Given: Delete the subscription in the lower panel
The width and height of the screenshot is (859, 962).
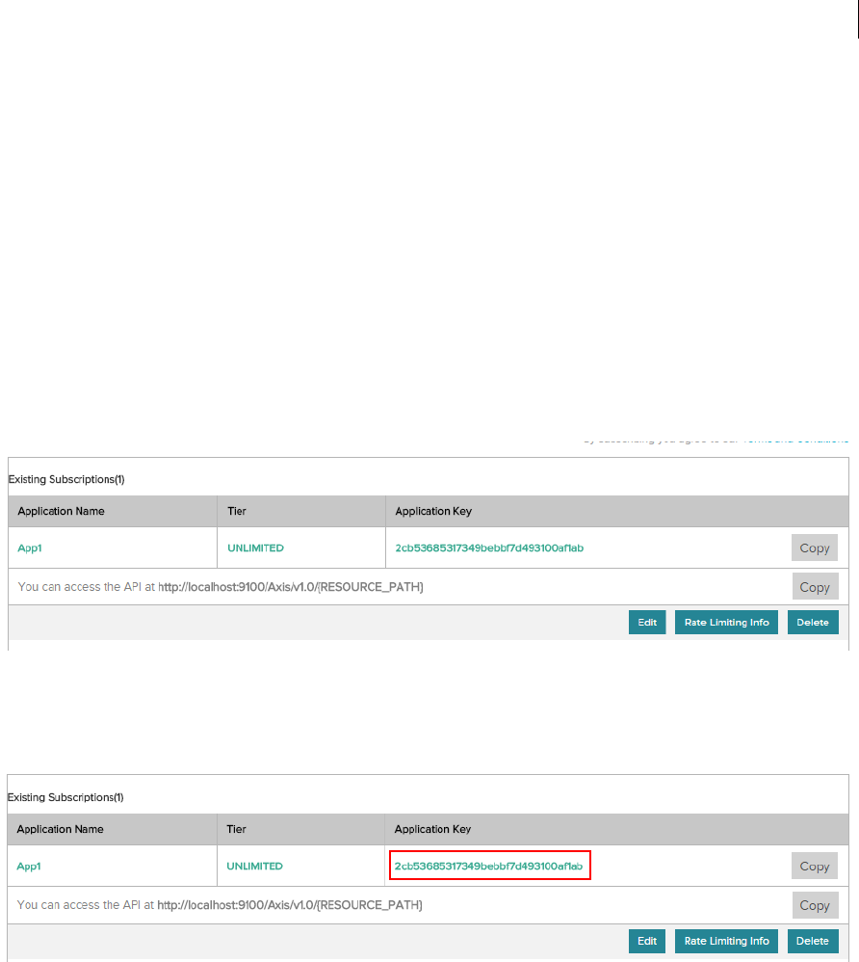Looking at the screenshot, I should tap(813, 941).
